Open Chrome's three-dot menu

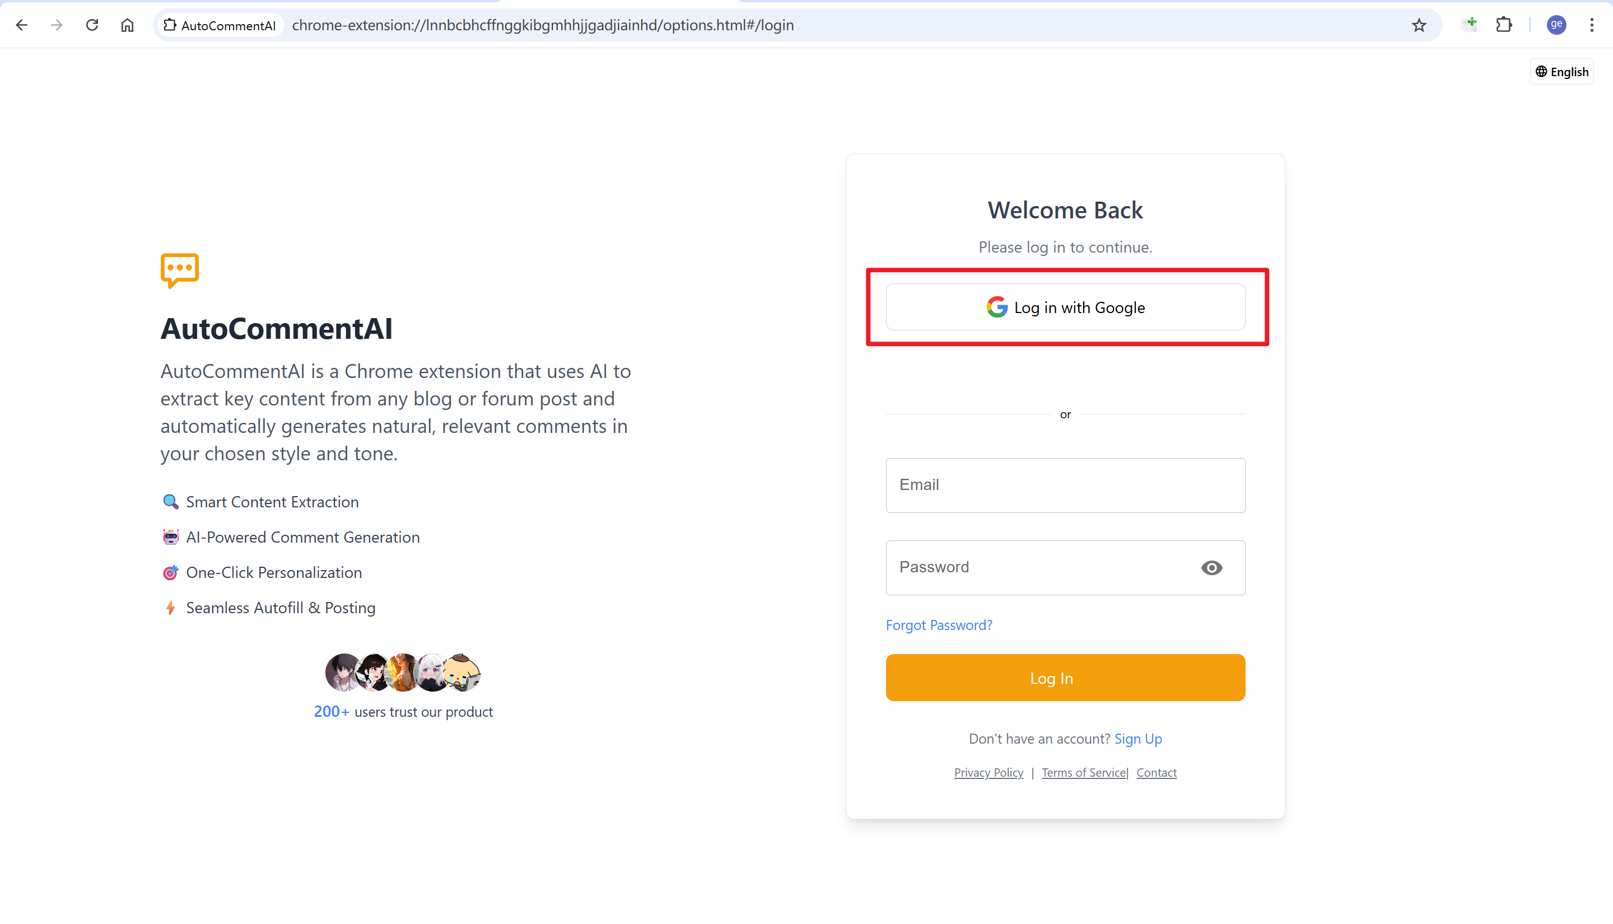click(1591, 25)
